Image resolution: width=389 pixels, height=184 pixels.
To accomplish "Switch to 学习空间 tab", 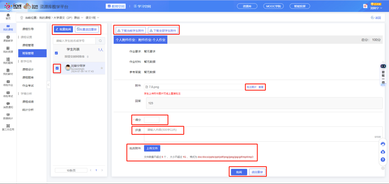I will (x=142, y=6).
